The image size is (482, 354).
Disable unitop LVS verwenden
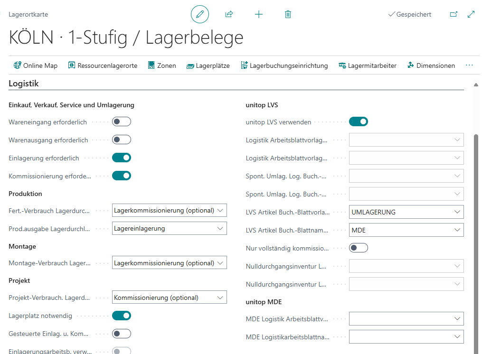point(358,121)
